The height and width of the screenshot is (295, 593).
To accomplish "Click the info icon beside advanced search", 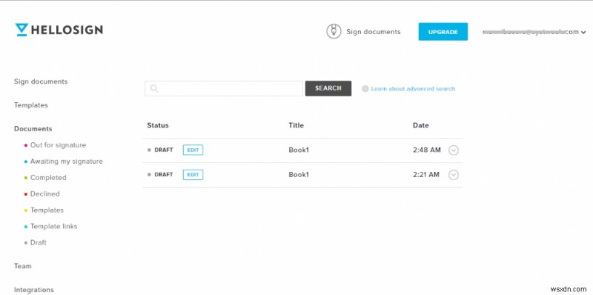I will coord(365,89).
